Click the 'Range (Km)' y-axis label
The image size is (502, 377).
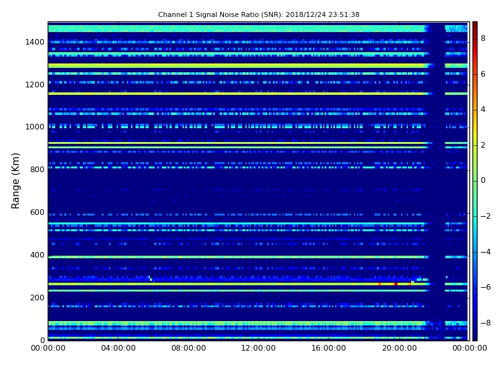click(x=15, y=181)
